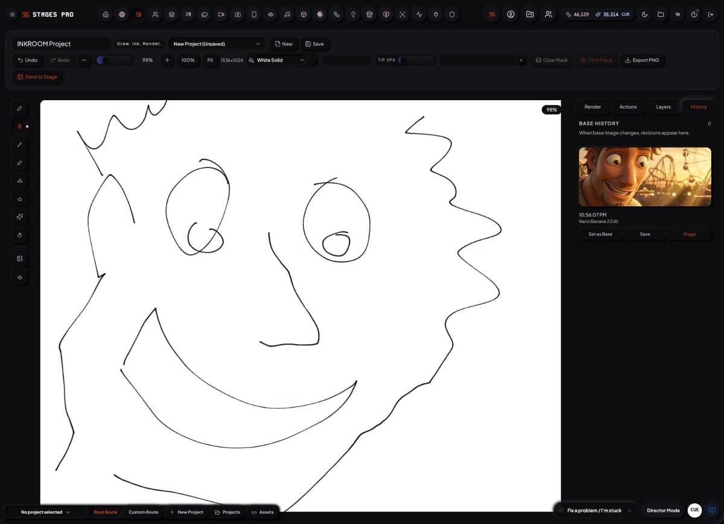This screenshot has width=724, height=524.
Task: Select the sparkle magic tool in left toolbar
Action: click(x=19, y=216)
